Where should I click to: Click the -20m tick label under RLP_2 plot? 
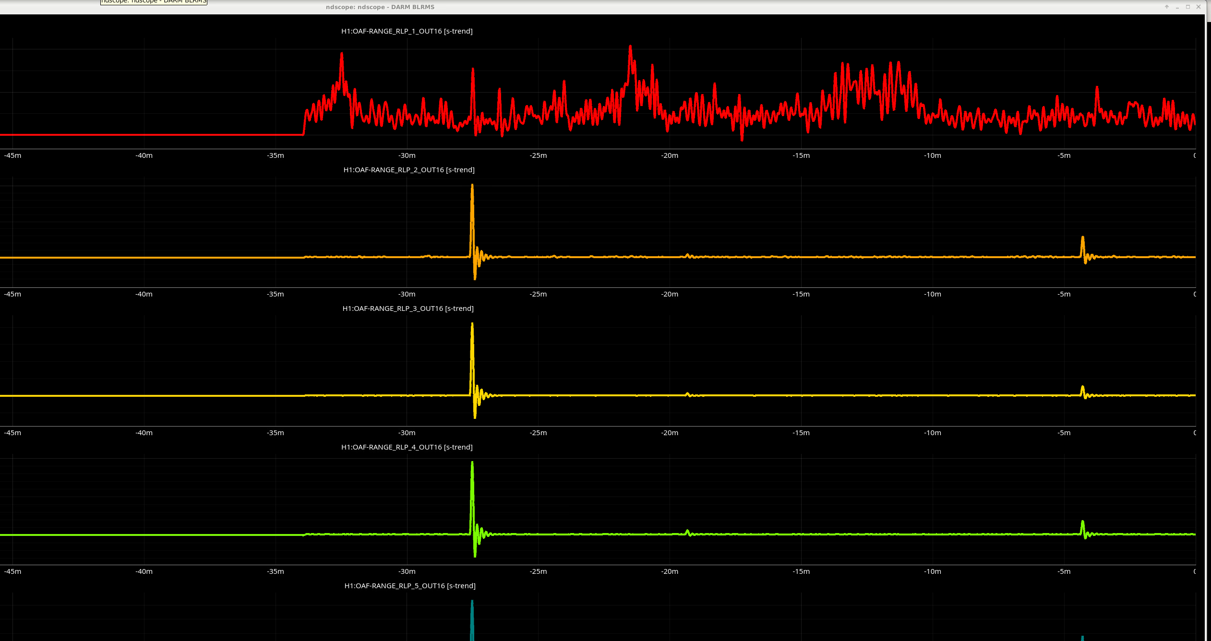[670, 294]
